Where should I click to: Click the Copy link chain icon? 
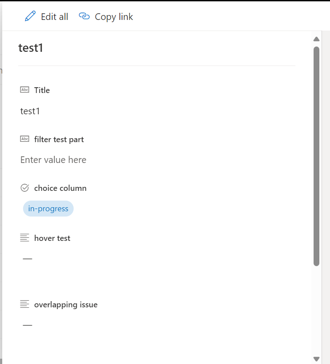coord(84,16)
